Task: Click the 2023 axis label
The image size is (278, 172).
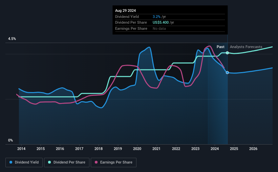Action: coord(195,149)
